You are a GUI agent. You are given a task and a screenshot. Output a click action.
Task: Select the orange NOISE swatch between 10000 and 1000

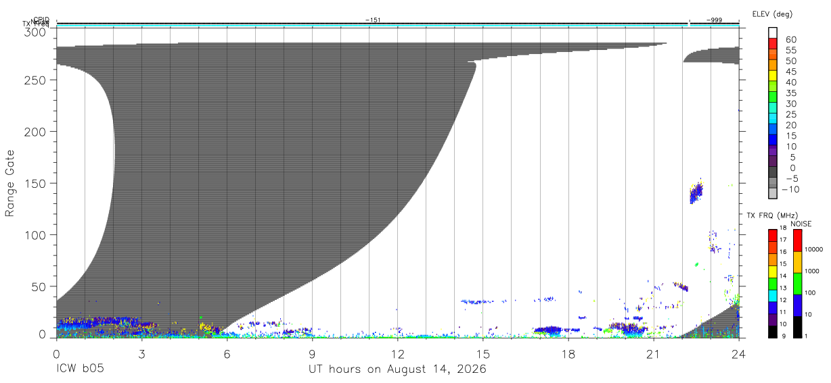(x=797, y=261)
